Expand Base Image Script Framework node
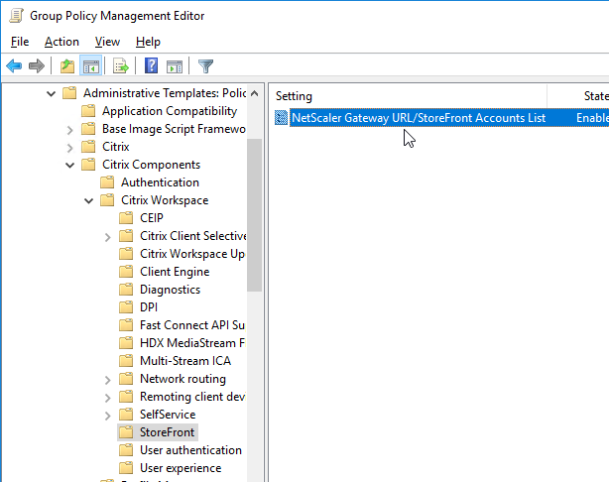The width and height of the screenshot is (609, 482). tap(69, 130)
